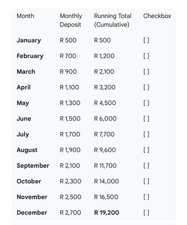Tick the March checkbox
Screen dimensions: 187x225
tap(146, 72)
